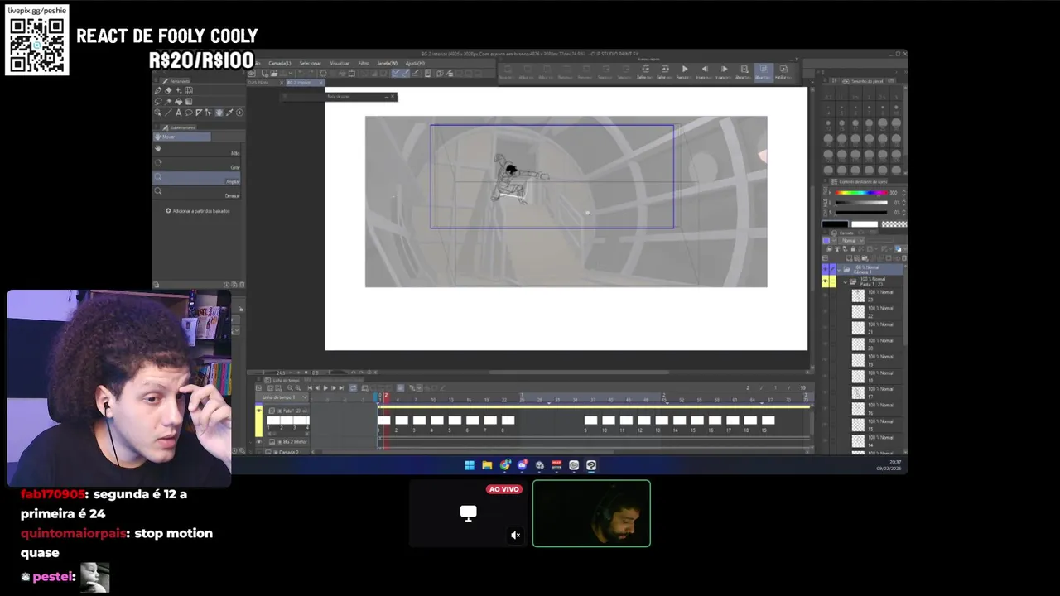Open the Normal blending mode dropdown

851,240
